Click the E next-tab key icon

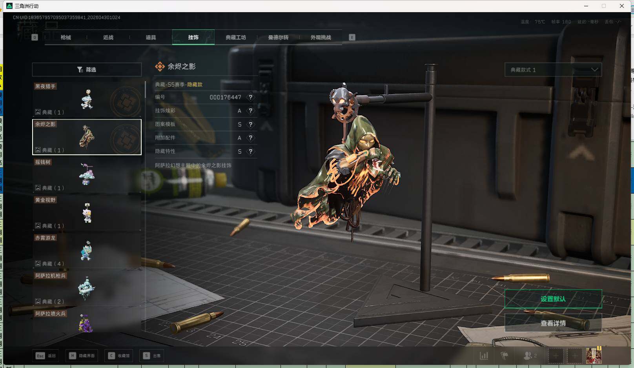pos(352,37)
